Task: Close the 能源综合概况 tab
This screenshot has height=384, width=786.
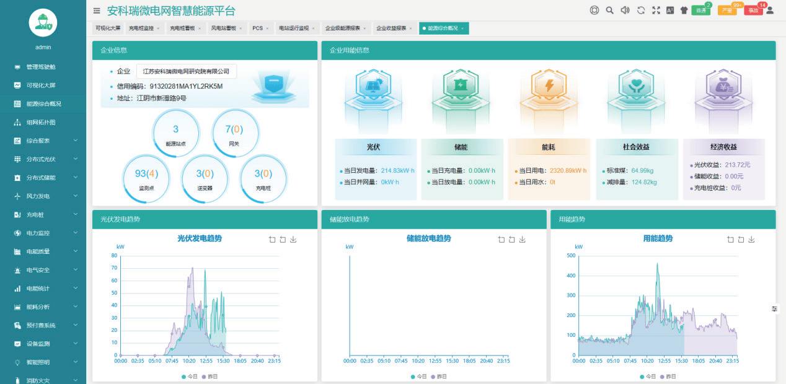Action: point(462,28)
